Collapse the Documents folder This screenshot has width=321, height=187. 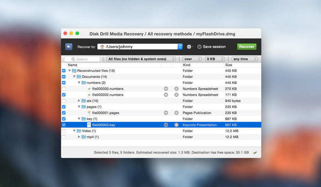(74, 77)
